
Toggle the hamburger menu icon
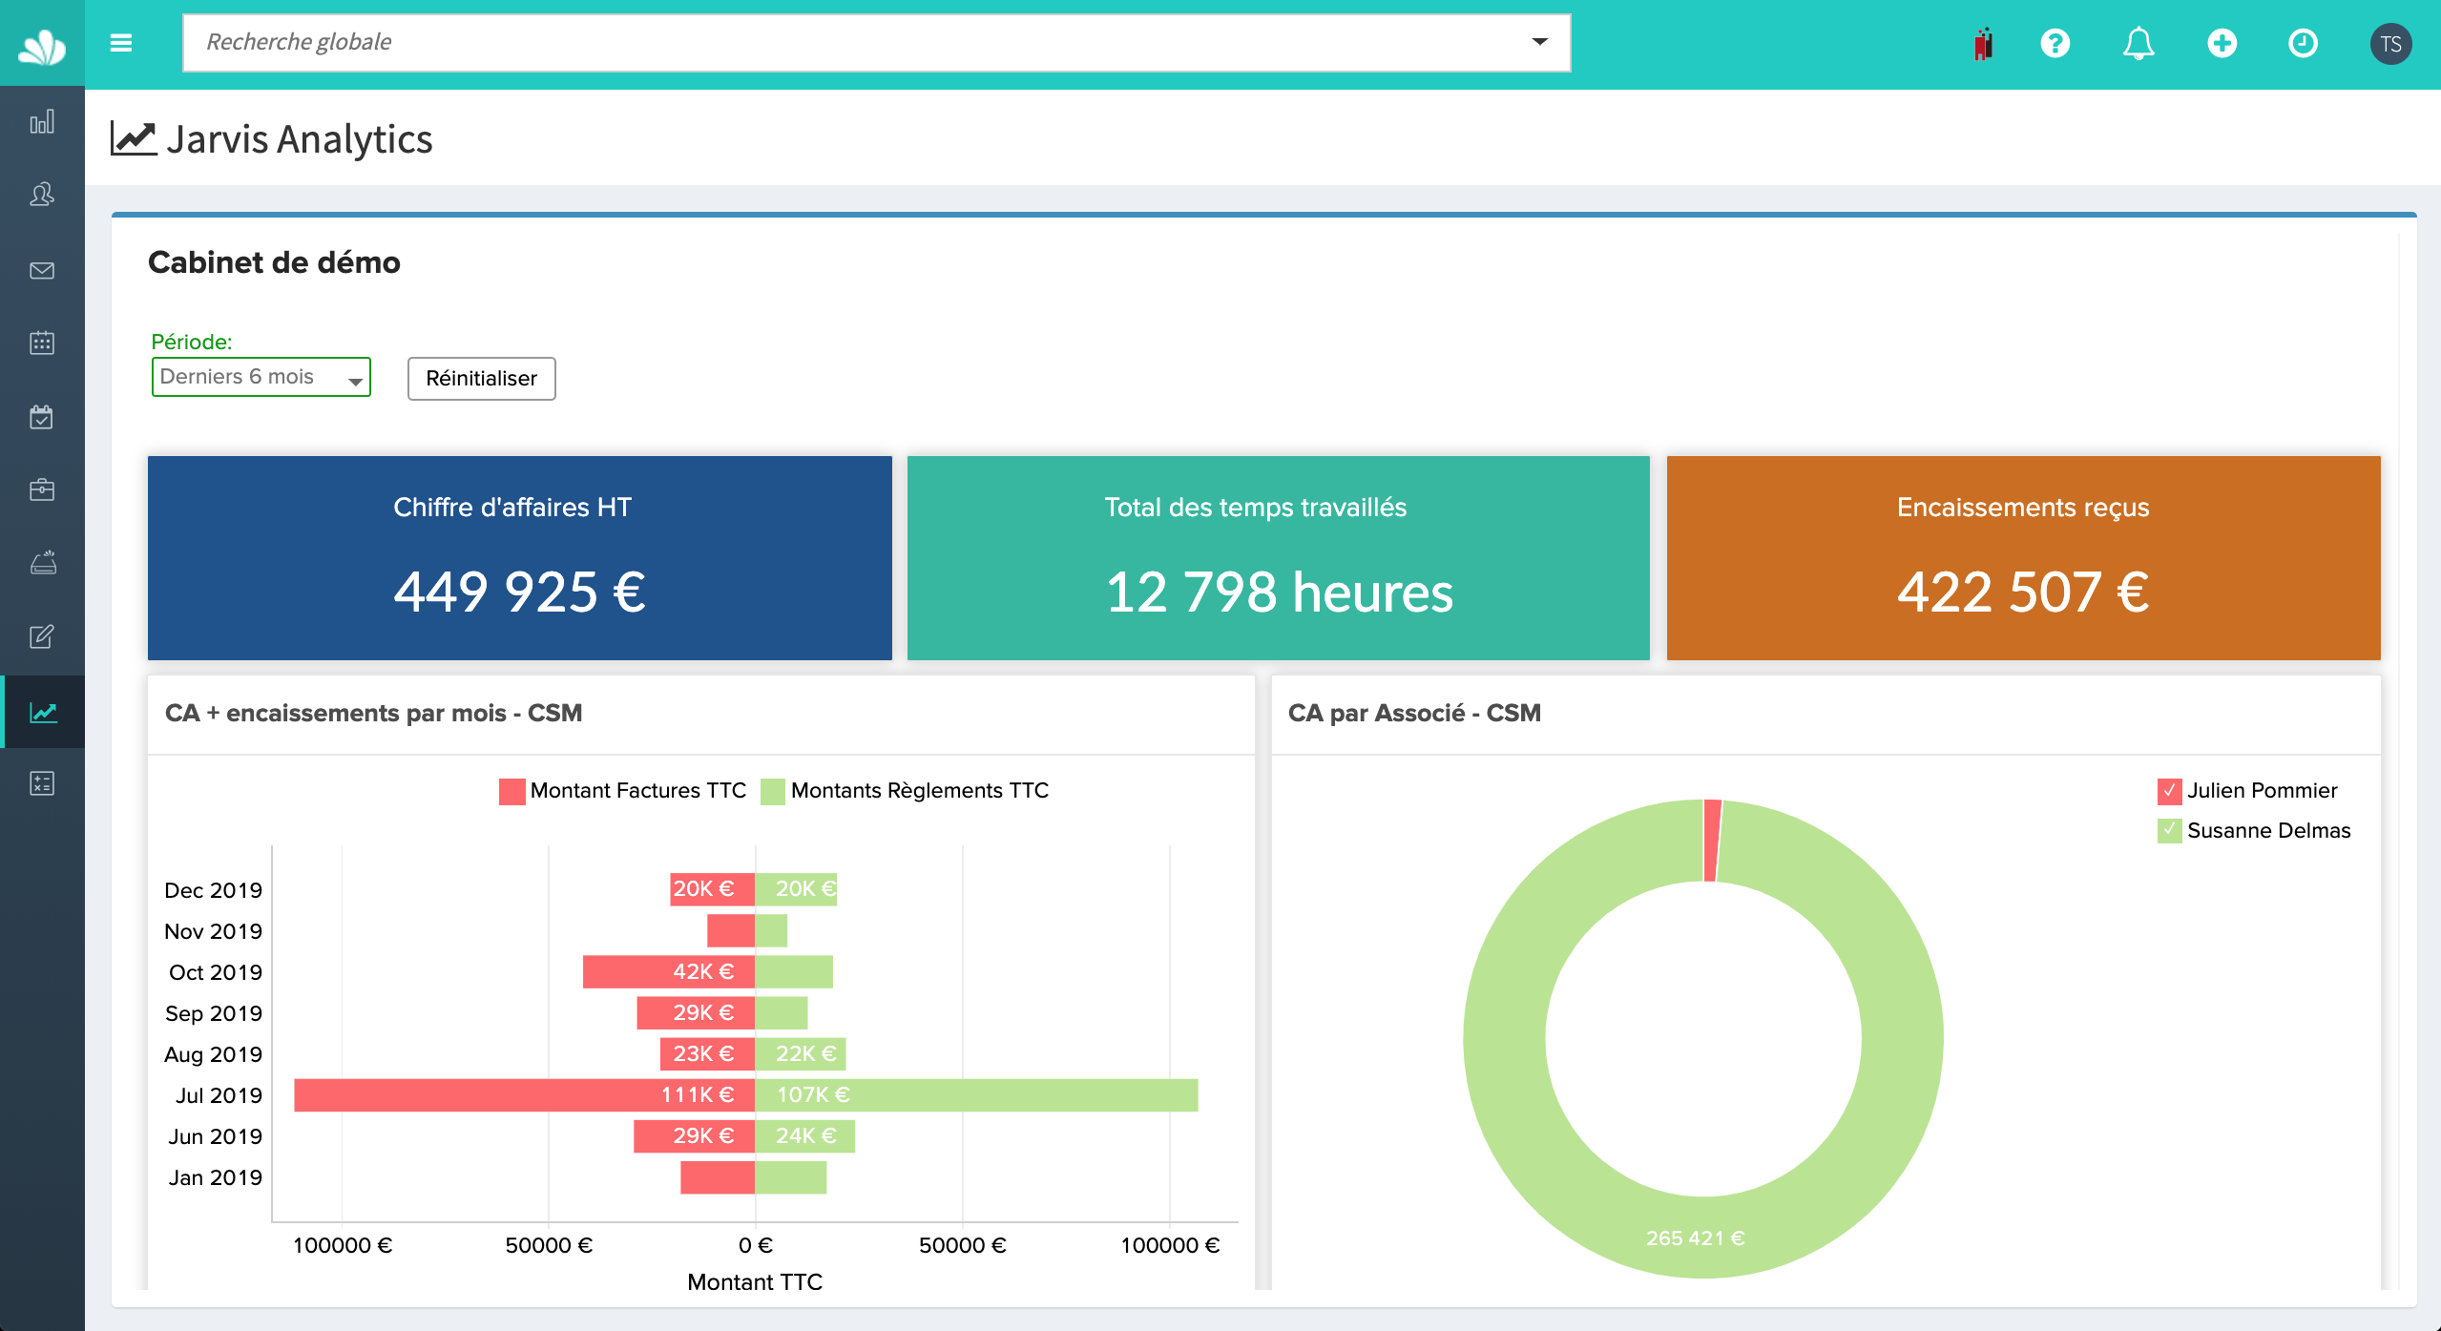coord(121,43)
